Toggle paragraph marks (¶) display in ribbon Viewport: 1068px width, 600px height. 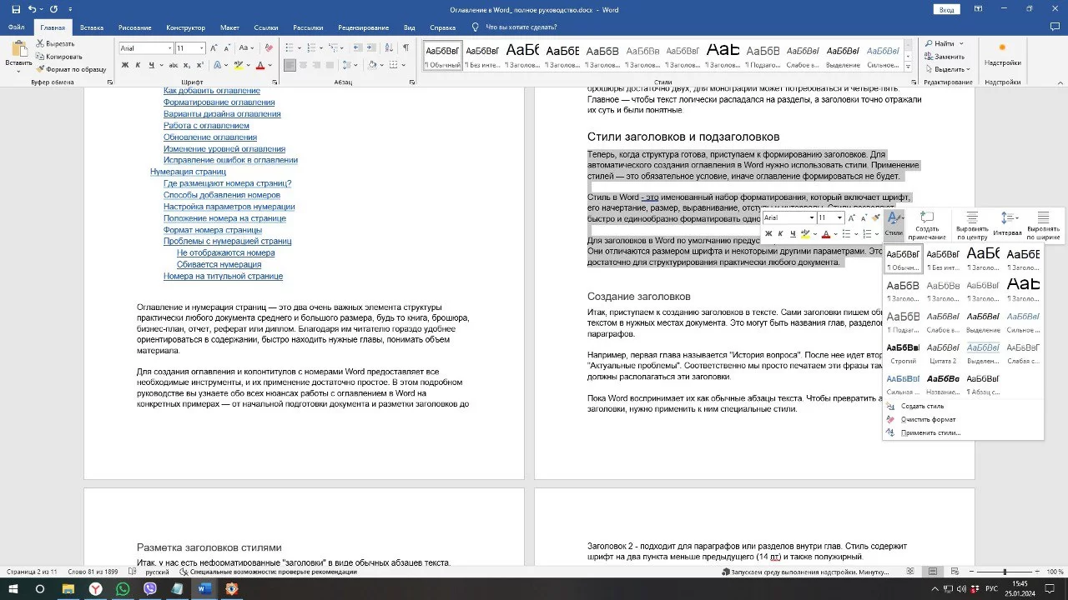pos(404,48)
